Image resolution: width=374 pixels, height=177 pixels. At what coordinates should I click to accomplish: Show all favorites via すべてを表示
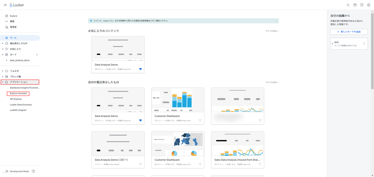pyautogui.click(x=272, y=31)
